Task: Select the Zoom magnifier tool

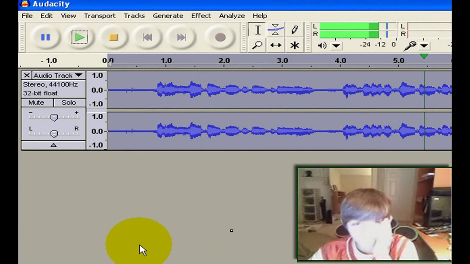Action: pyautogui.click(x=257, y=45)
